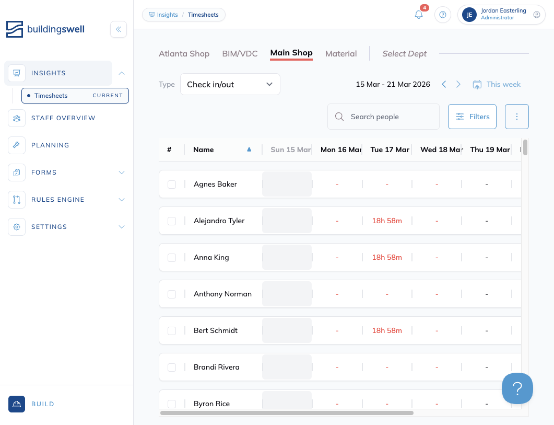Tick the checkbox for Alejandro Tyler
The height and width of the screenshot is (425, 554).
172,221
